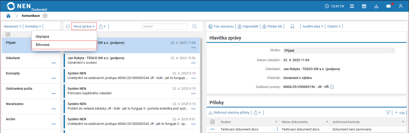Image resolution: width=409 pixels, height=133 pixels.
Task: Open the Archiv folder
Action: [x=31, y=122]
